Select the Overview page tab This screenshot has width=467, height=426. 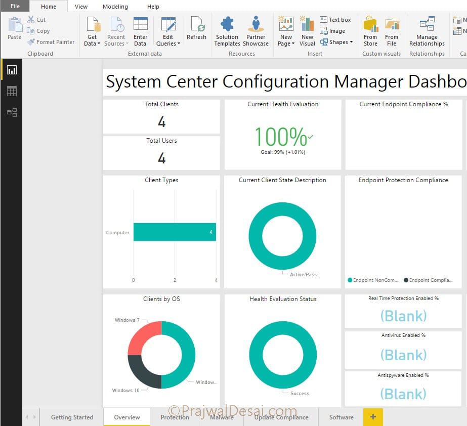[x=127, y=417]
